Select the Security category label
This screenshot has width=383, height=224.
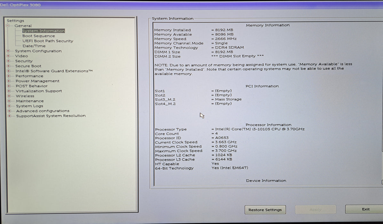(24, 61)
